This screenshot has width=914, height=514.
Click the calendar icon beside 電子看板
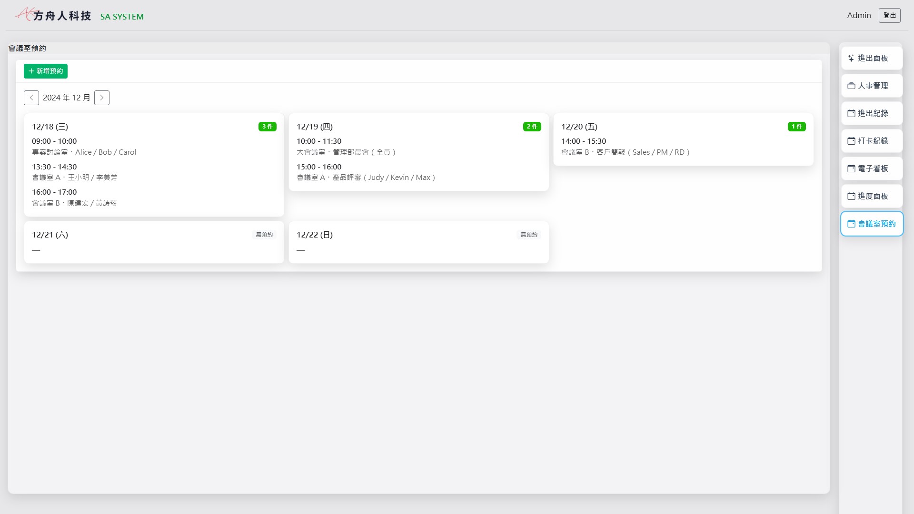point(851,168)
